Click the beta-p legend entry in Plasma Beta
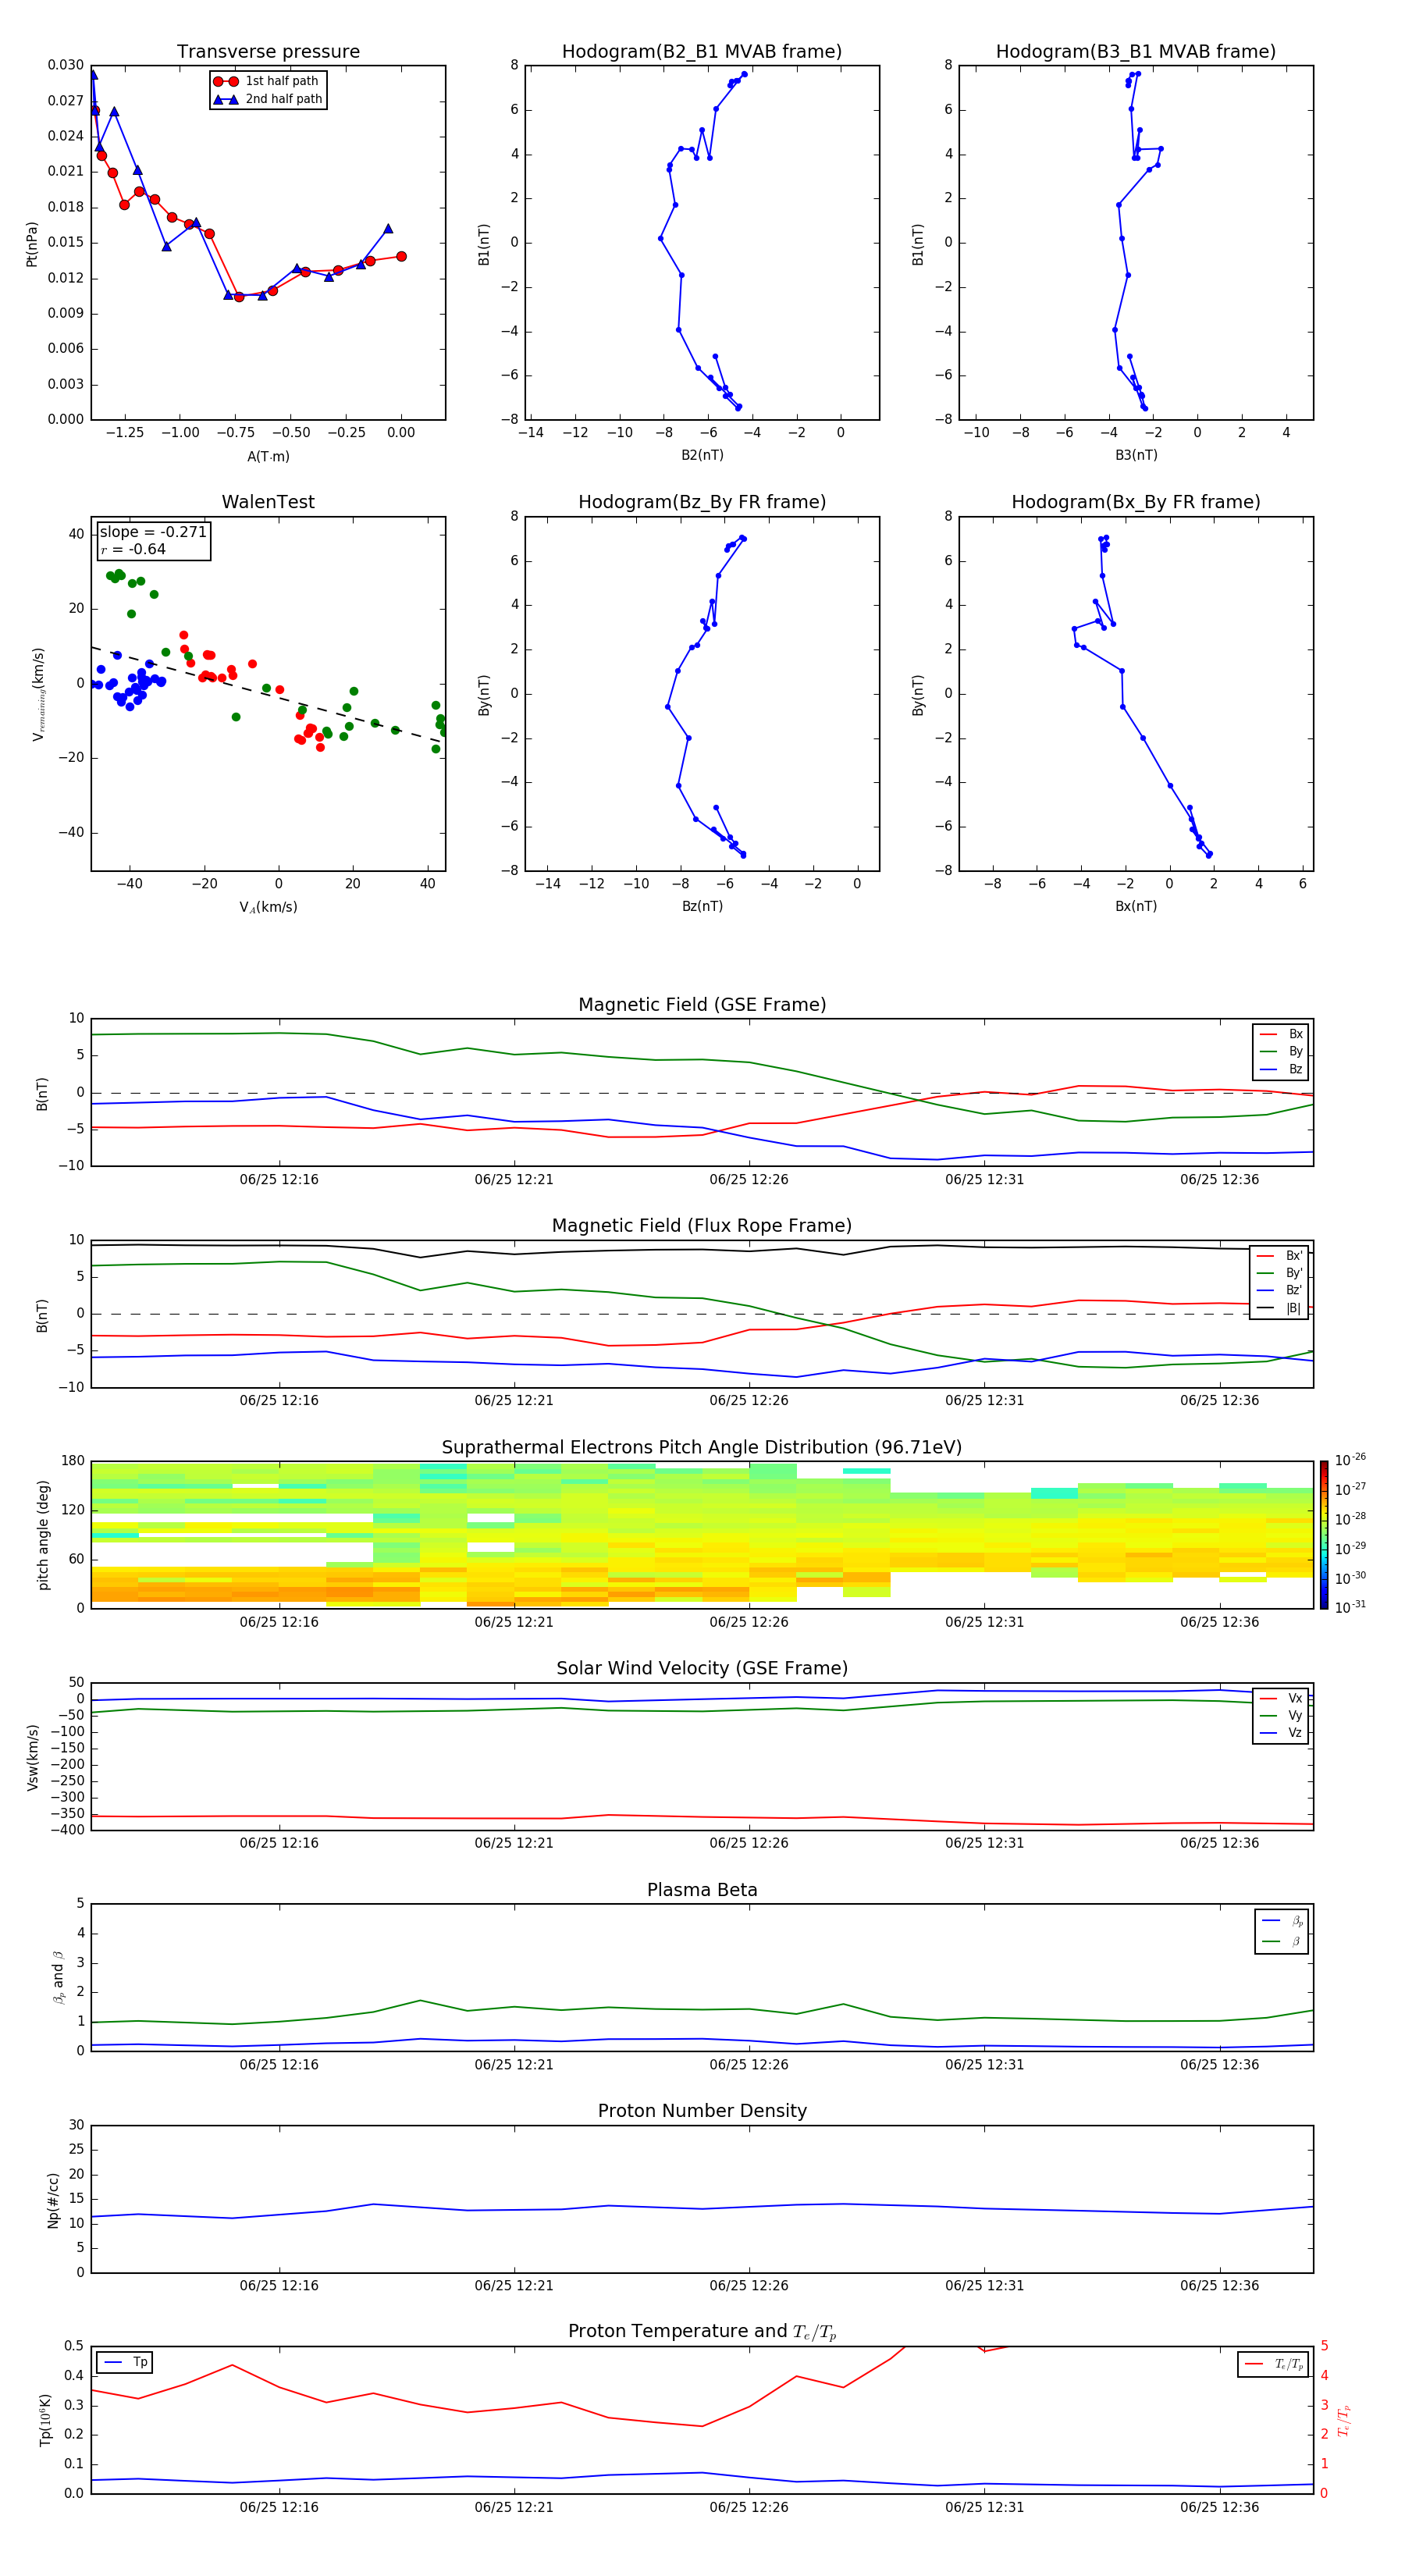 pos(1282,1921)
